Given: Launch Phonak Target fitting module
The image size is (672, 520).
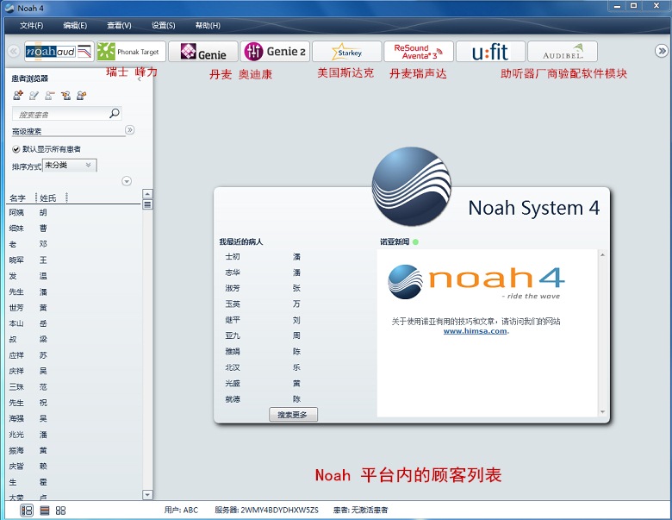Looking at the screenshot, I should [128, 52].
